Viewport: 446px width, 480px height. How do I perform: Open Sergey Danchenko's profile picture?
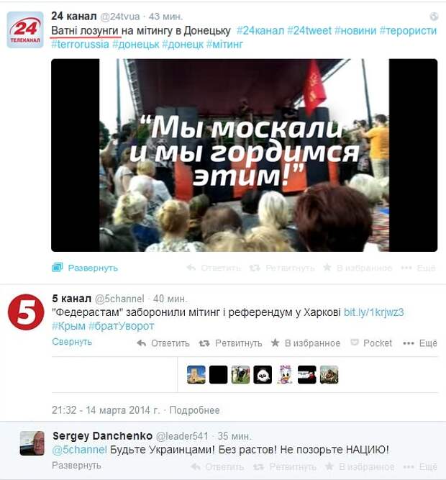point(32,443)
